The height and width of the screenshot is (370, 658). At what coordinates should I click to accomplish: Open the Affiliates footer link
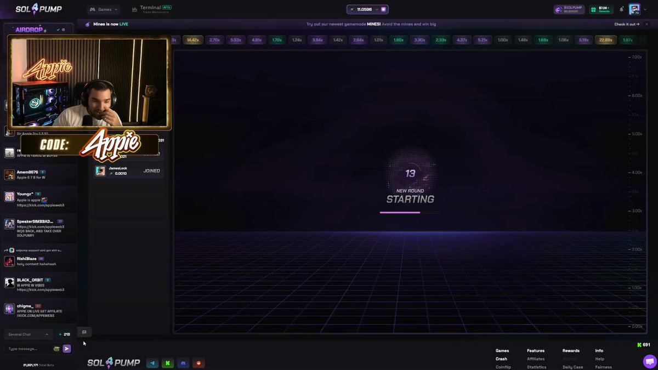(x=536, y=359)
